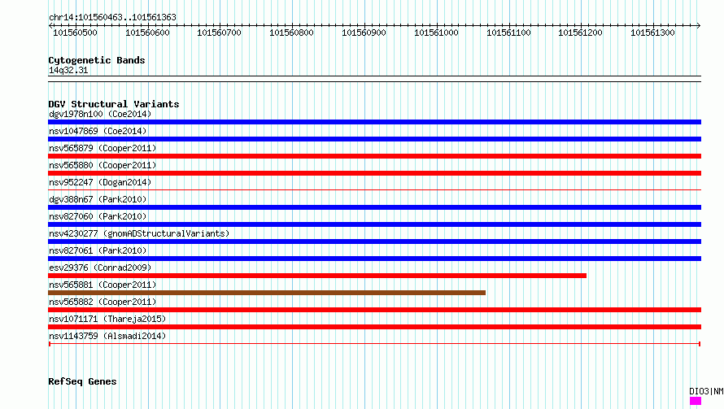Click the magenta DIO3 gene block
This screenshot has width=724, height=409.
[696, 401]
